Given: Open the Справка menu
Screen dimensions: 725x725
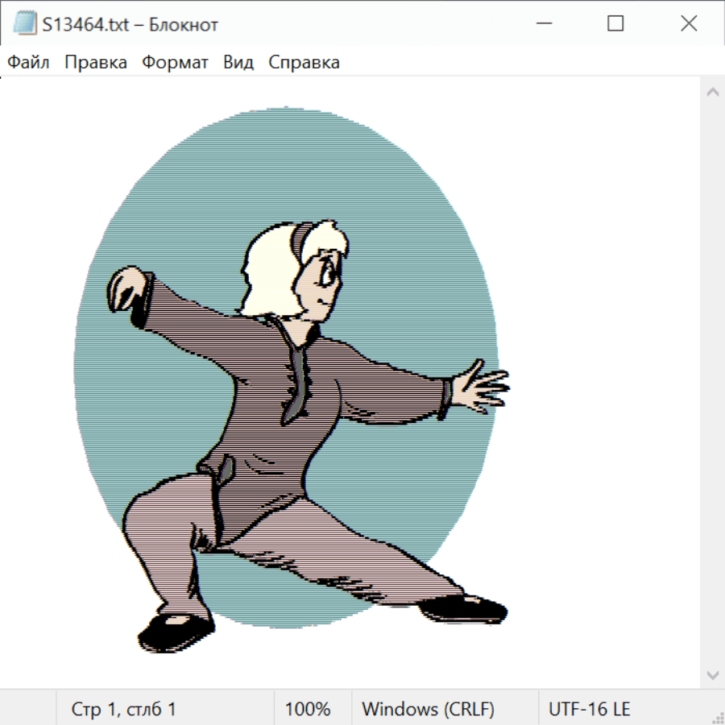Looking at the screenshot, I should (304, 63).
